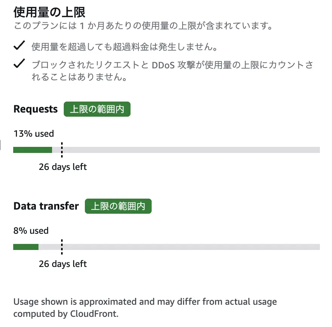
Task: Click the gray unused part of Requests bar
Action: pos(189,150)
